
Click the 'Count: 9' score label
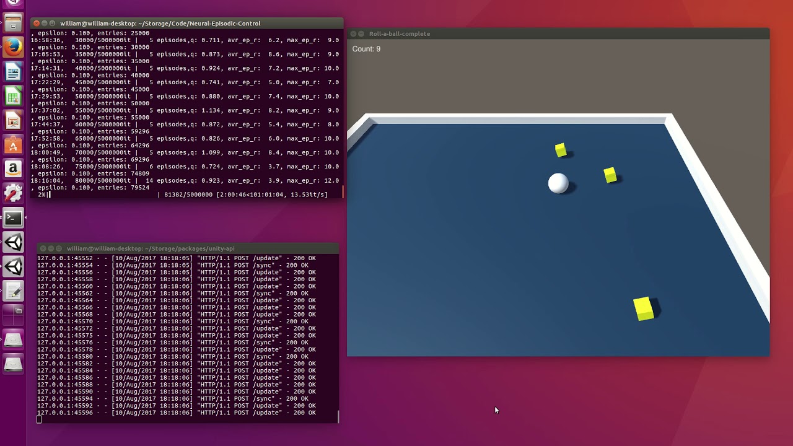point(366,49)
